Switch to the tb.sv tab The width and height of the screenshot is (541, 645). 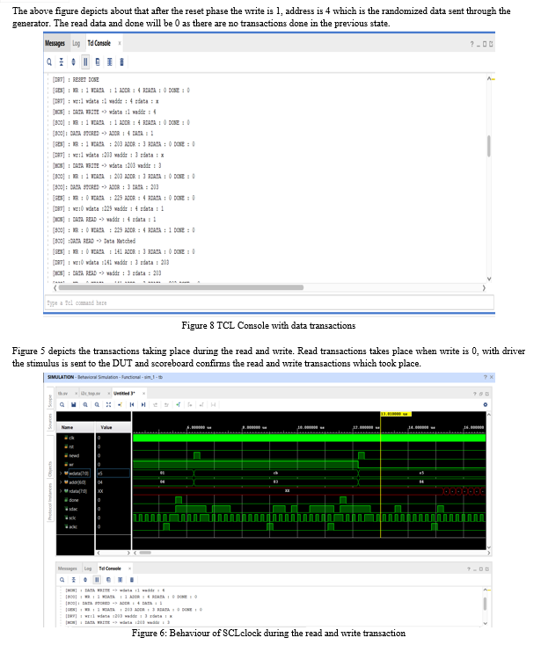[62, 394]
